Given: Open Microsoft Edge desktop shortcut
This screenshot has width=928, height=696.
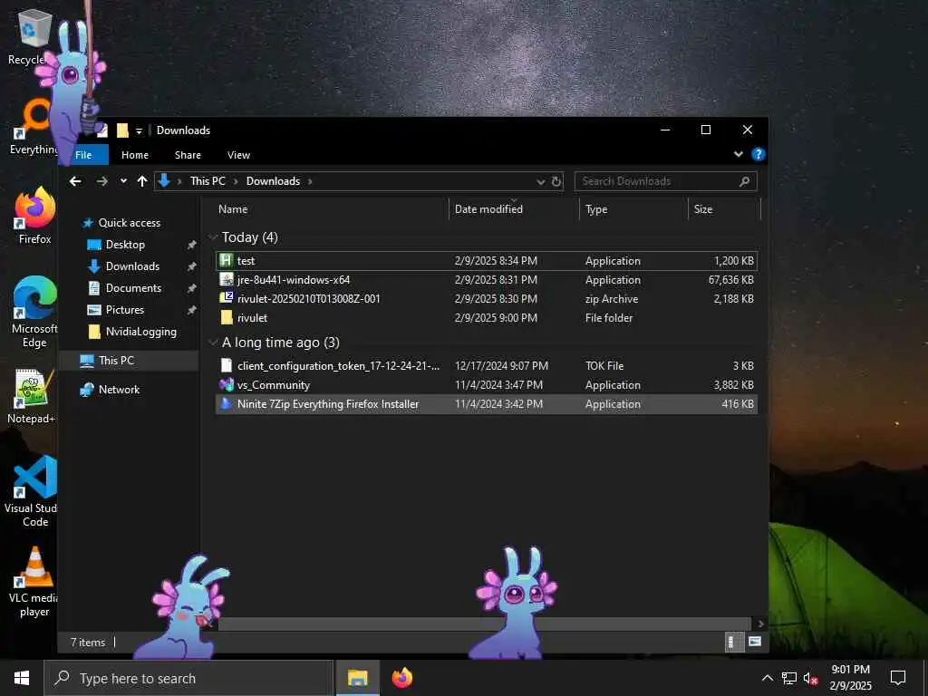Looking at the screenshot, I should click(x=34, y=312).
